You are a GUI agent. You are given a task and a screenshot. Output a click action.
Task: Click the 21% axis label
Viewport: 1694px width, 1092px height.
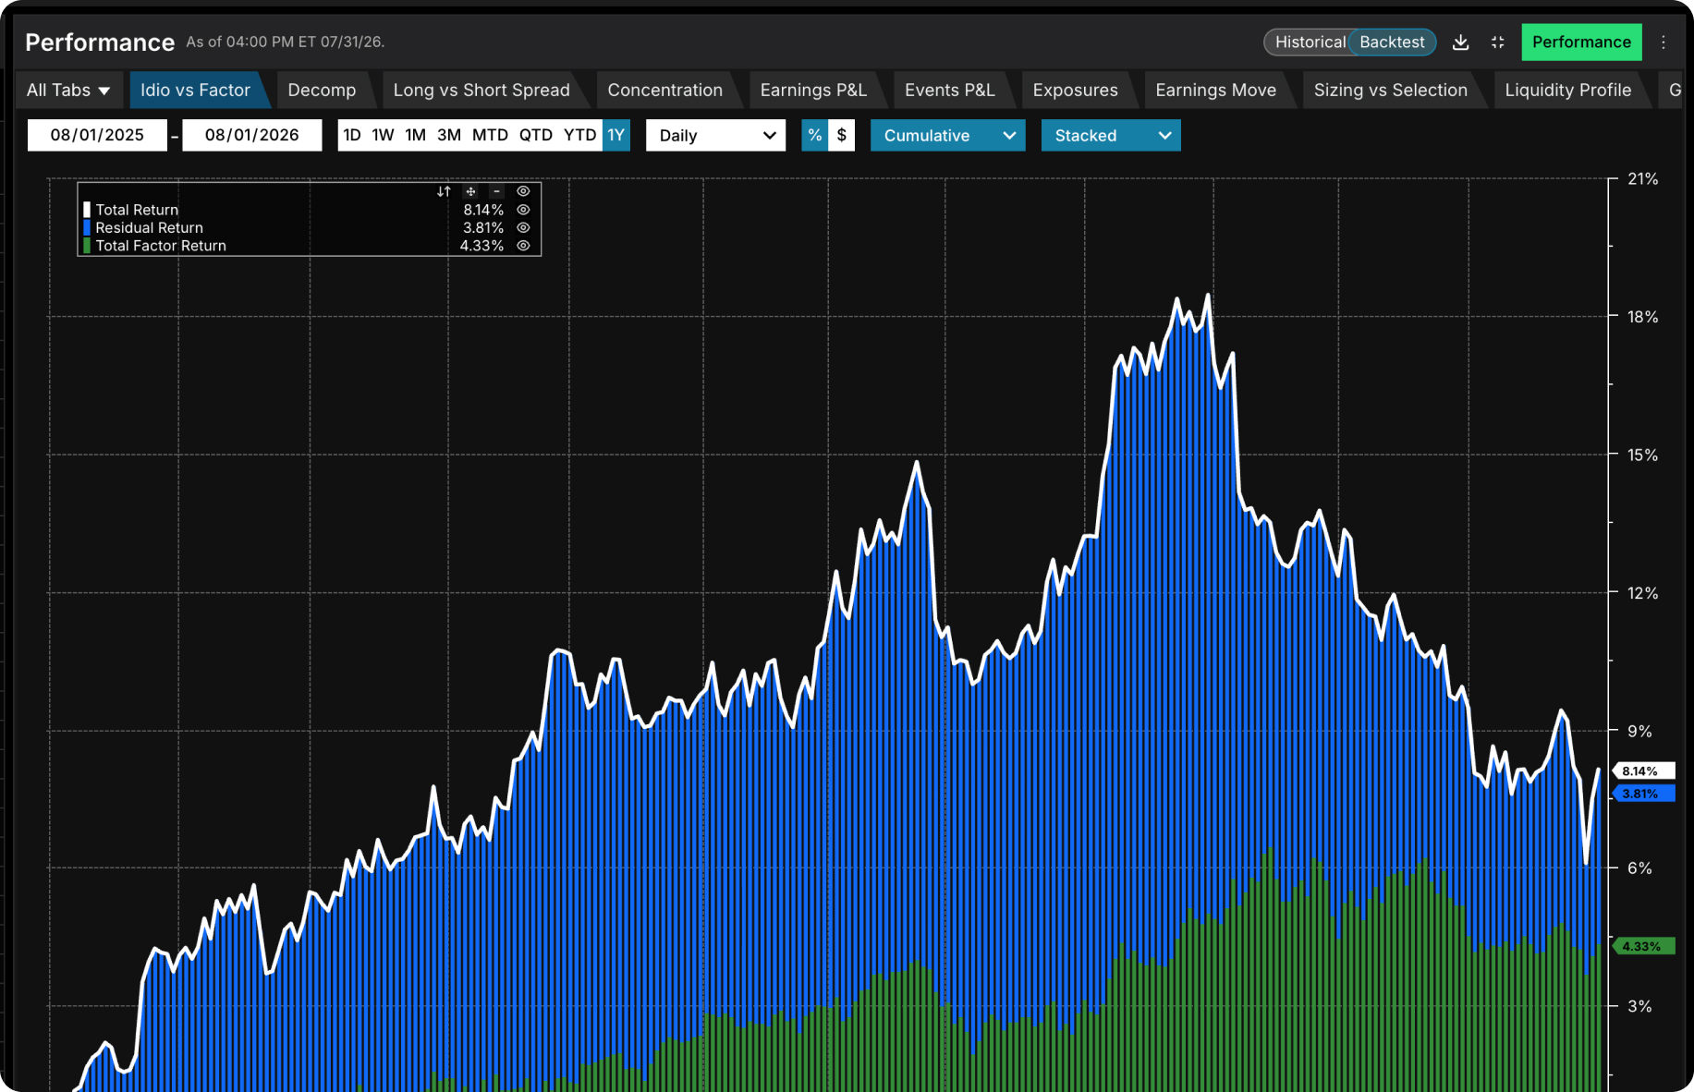click(x=1642, y=179)
